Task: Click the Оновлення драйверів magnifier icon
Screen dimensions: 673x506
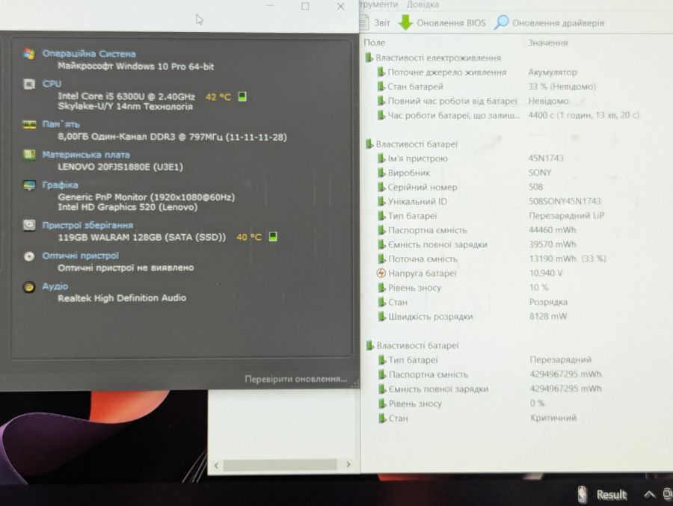Action: [501, 22]
